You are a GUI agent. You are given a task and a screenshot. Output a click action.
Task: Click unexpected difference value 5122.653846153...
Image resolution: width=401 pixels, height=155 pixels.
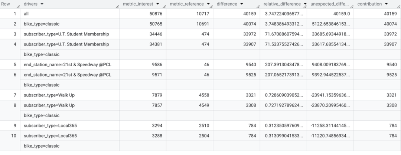[331, 24]
